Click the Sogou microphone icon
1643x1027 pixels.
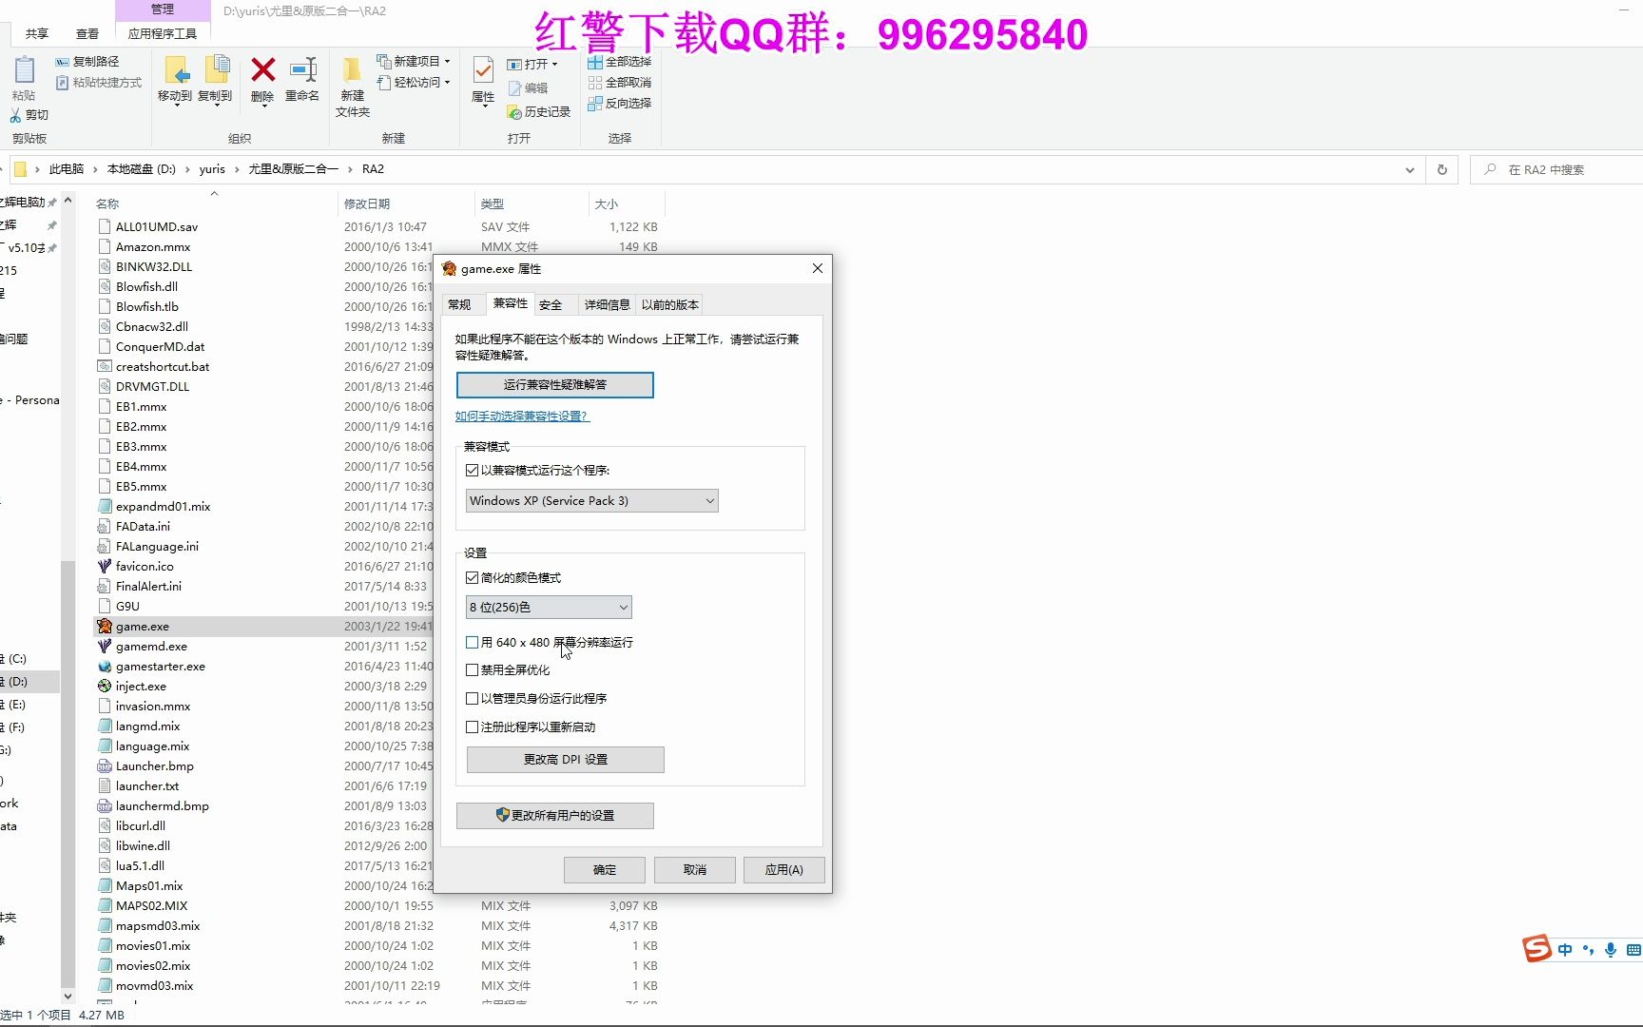coord(1611,950)
